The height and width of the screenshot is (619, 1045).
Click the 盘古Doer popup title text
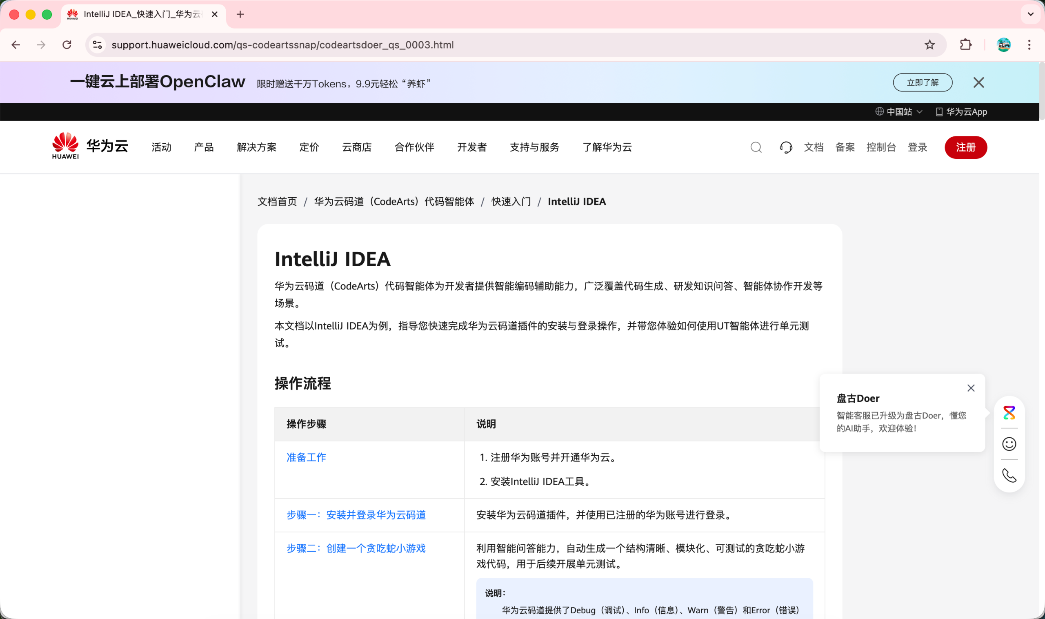click(858, 399)
